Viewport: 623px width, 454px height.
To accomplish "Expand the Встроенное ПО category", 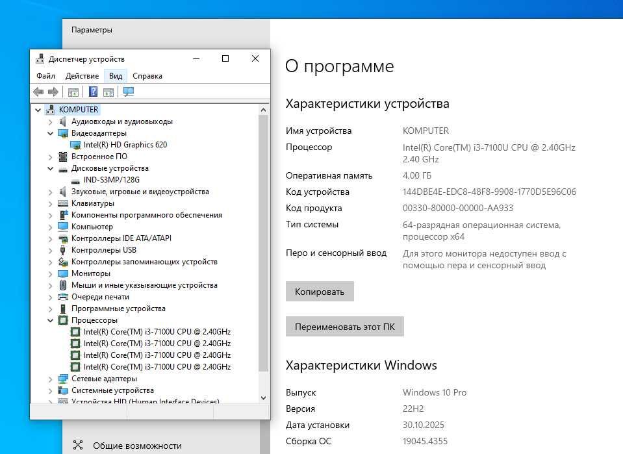I will 51,157.
